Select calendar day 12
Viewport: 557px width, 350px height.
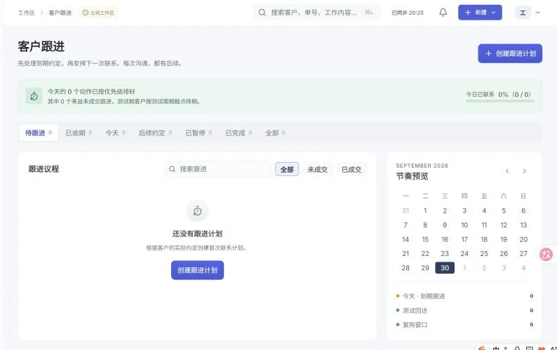coord(504,225)
